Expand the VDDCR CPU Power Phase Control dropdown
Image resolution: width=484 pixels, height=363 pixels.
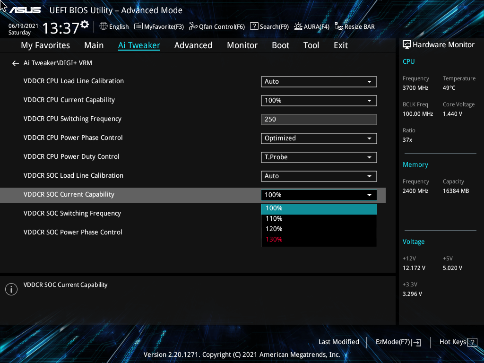319,138
